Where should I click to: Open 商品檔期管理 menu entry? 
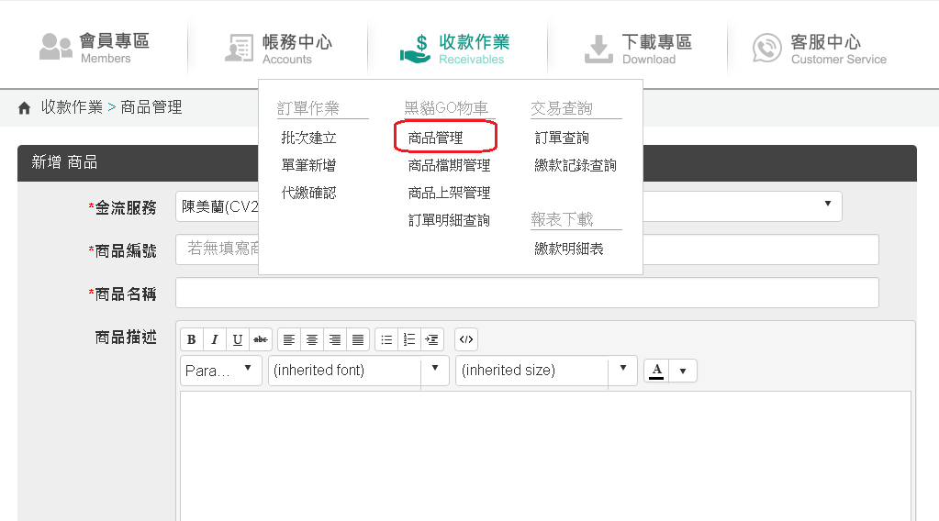[449, 165]
